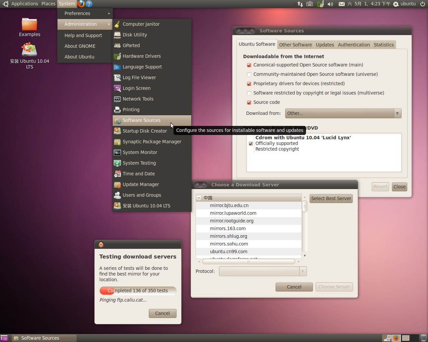Collapse the 中国 server group

tap(199, 198)
